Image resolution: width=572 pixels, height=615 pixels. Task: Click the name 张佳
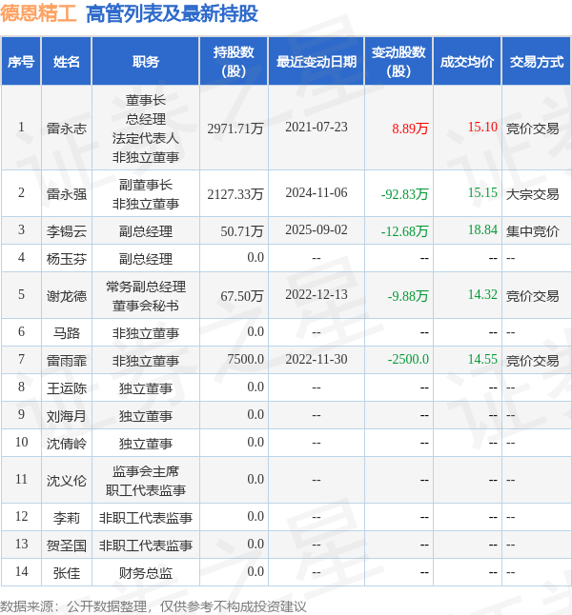(67, 573)
